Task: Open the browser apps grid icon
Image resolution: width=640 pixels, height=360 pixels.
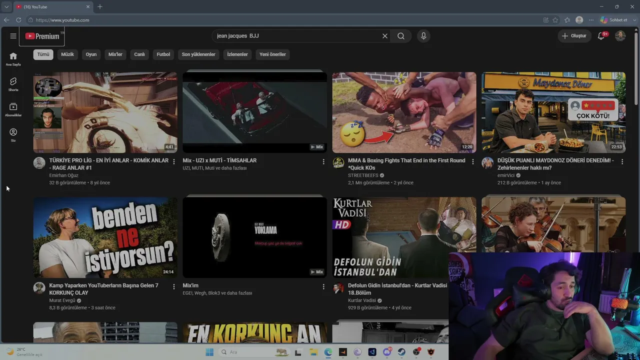Action: coord(545,20)
